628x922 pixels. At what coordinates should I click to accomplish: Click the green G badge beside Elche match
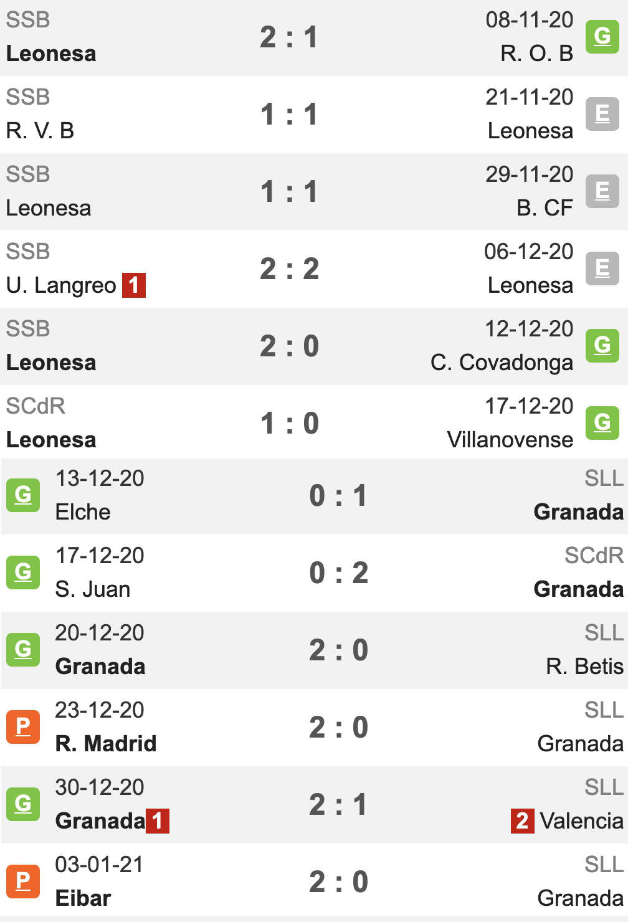(x=23, y=495)
